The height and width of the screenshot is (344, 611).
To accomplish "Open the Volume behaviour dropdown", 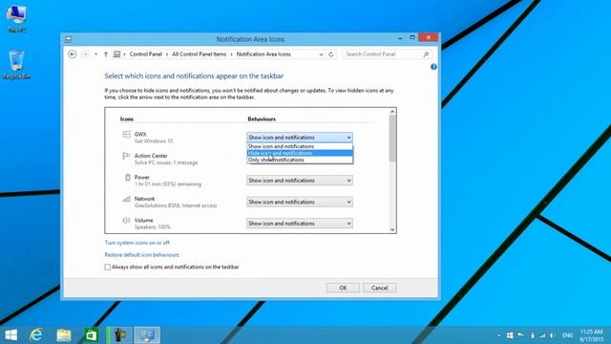I will pyautogui.click(x=300, y=223).
